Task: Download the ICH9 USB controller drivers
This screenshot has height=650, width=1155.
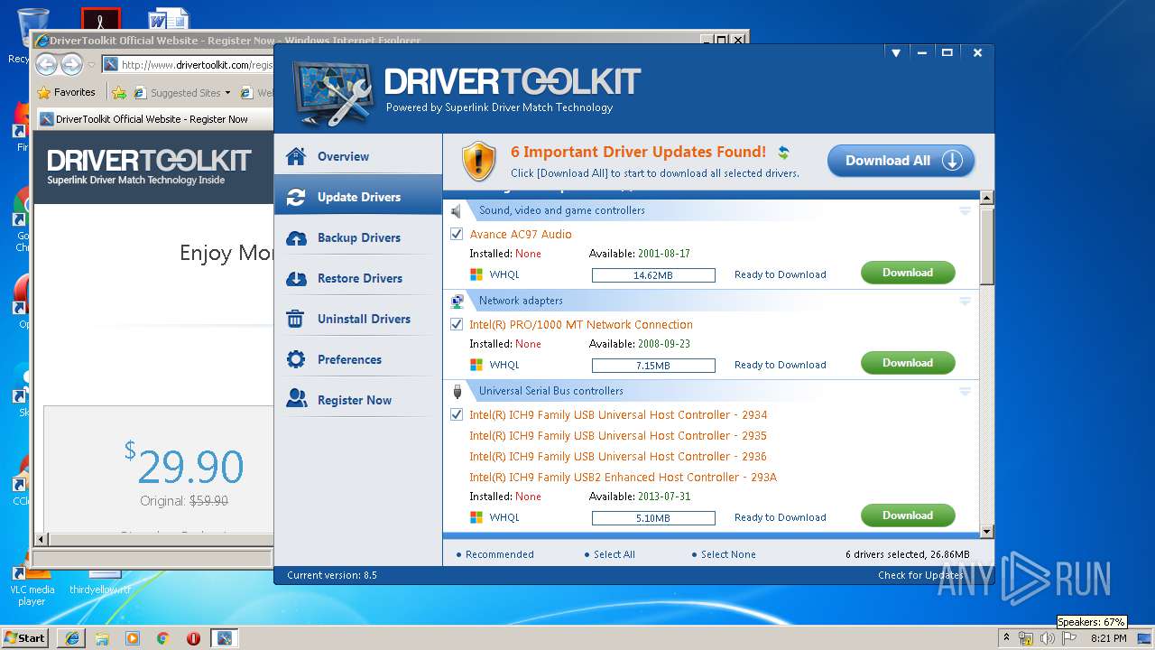Action: [908, 515]
